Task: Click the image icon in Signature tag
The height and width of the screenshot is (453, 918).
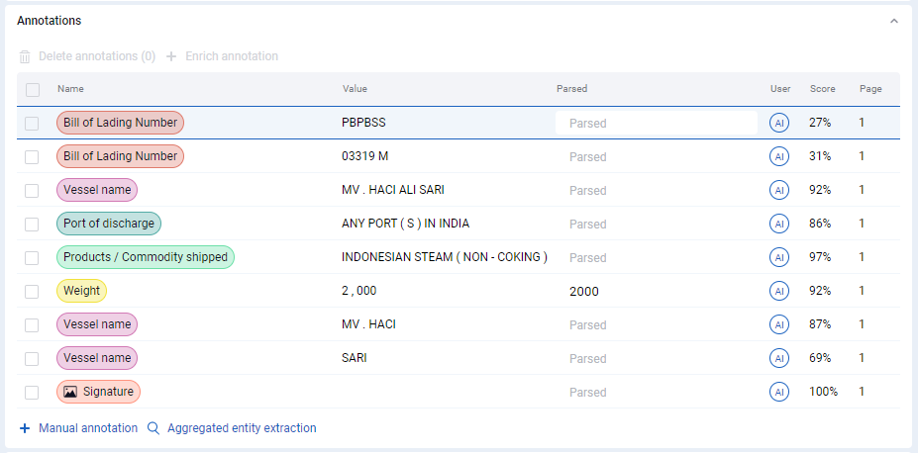Action: (70, 392)
